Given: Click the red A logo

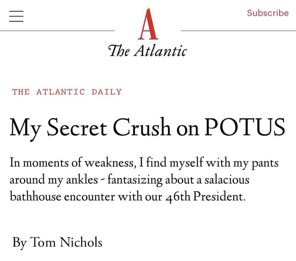Looking at the screenshot, I should point(148,24).
